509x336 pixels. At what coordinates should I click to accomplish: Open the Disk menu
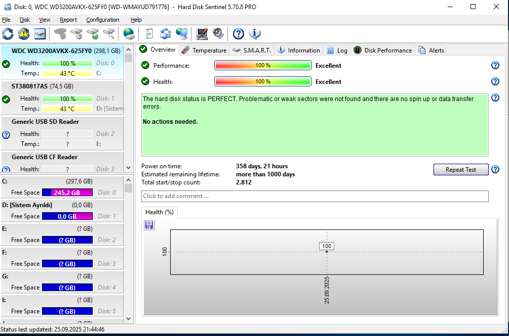click(x=25, y=20)
